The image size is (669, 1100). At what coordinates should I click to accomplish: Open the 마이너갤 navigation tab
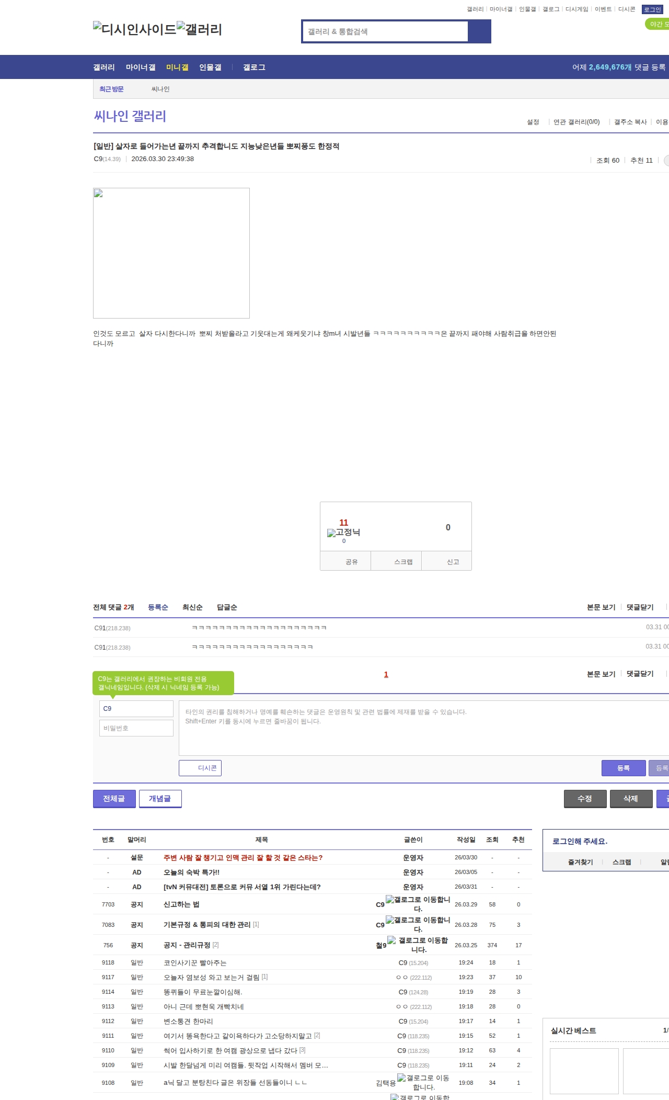tap(141, 67)
